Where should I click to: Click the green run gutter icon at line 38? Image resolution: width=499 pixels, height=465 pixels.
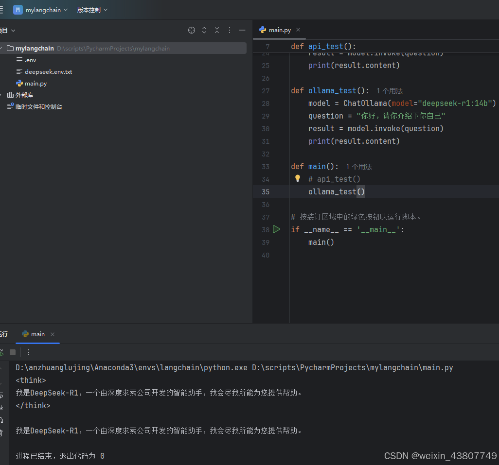click(x=276, y=229)
